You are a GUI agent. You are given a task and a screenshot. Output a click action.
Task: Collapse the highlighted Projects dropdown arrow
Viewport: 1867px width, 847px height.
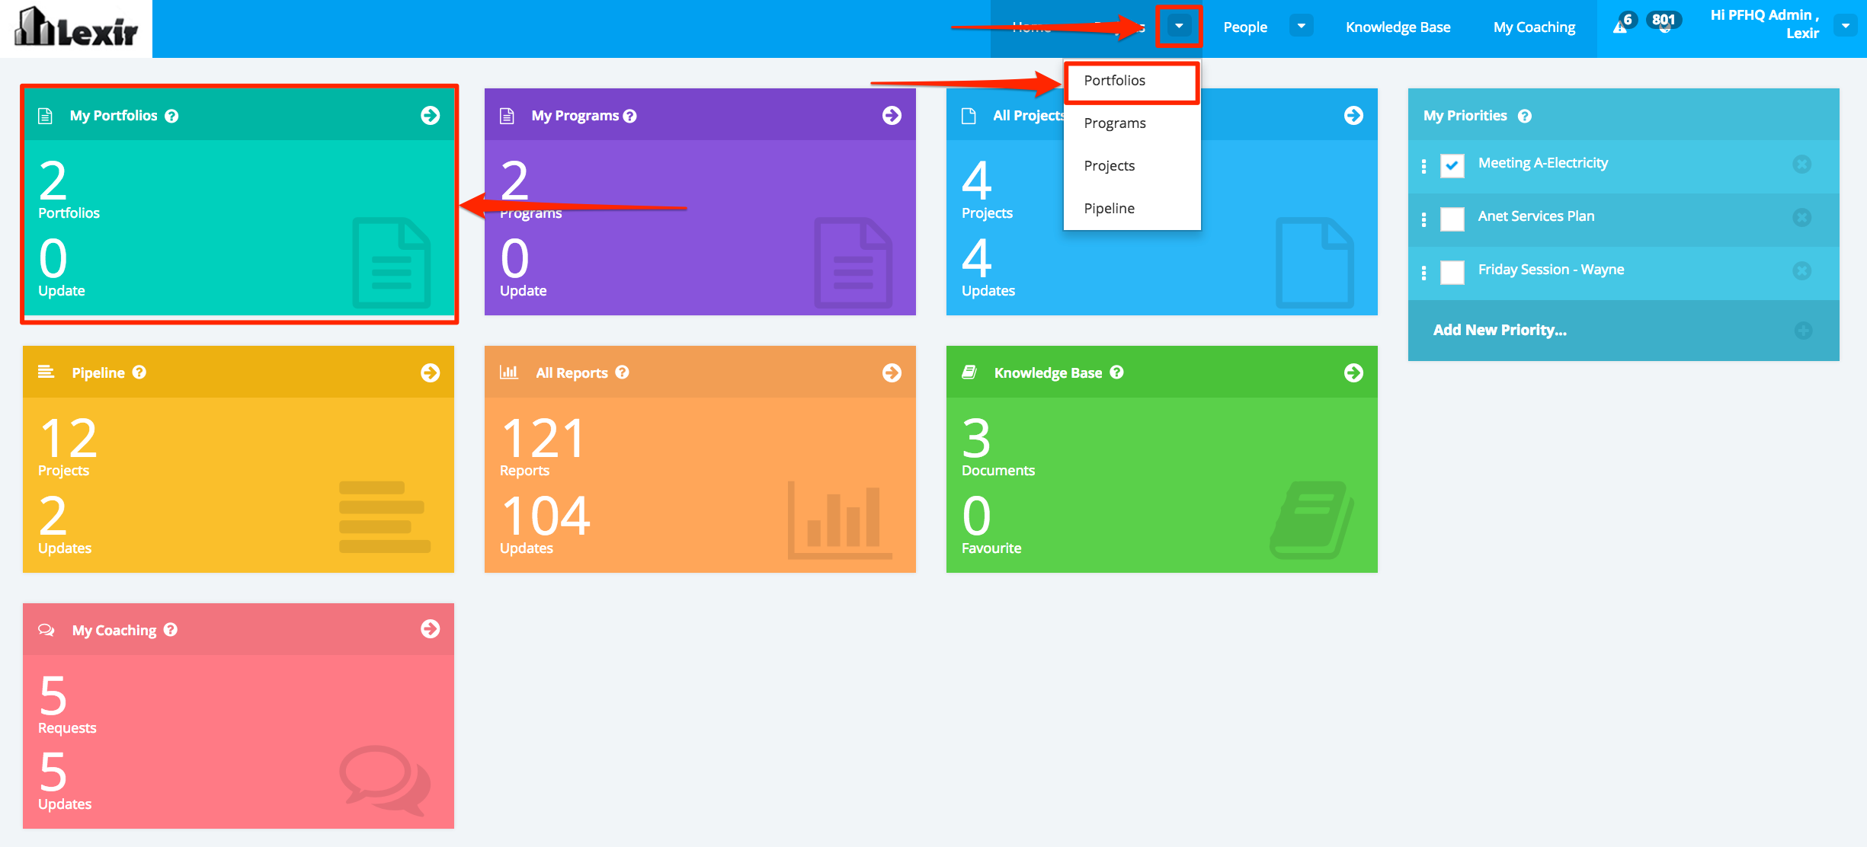pos(1179,27)
